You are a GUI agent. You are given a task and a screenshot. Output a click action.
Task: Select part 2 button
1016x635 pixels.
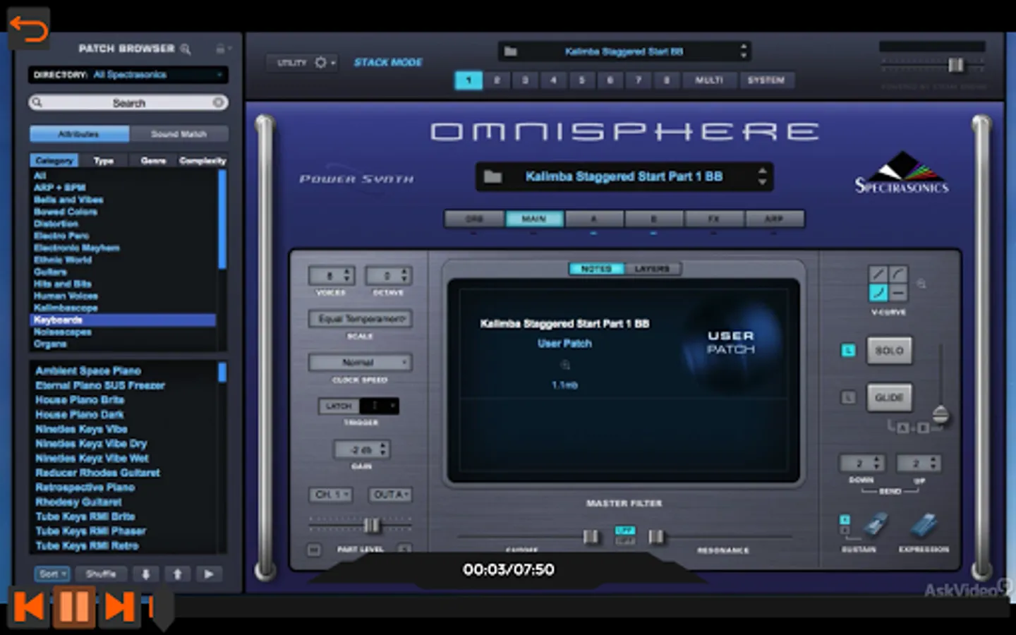(x=497, y=80)
